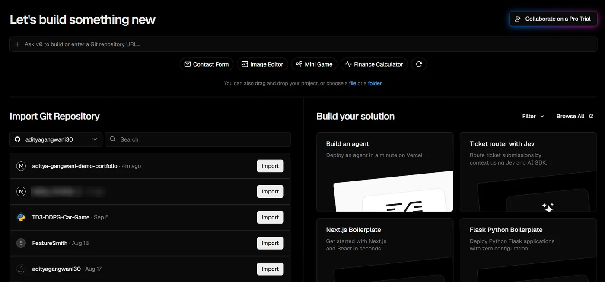Open Browse All templates link
Image resolution: width=605 pixels, height=282 pixels.
575,116
